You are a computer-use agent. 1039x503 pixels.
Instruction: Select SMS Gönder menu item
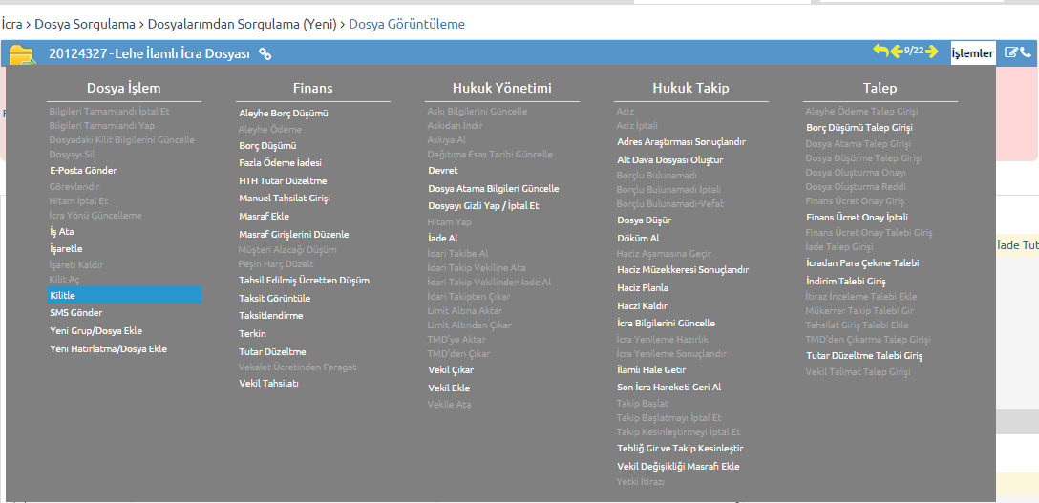[x=75, y=312]
